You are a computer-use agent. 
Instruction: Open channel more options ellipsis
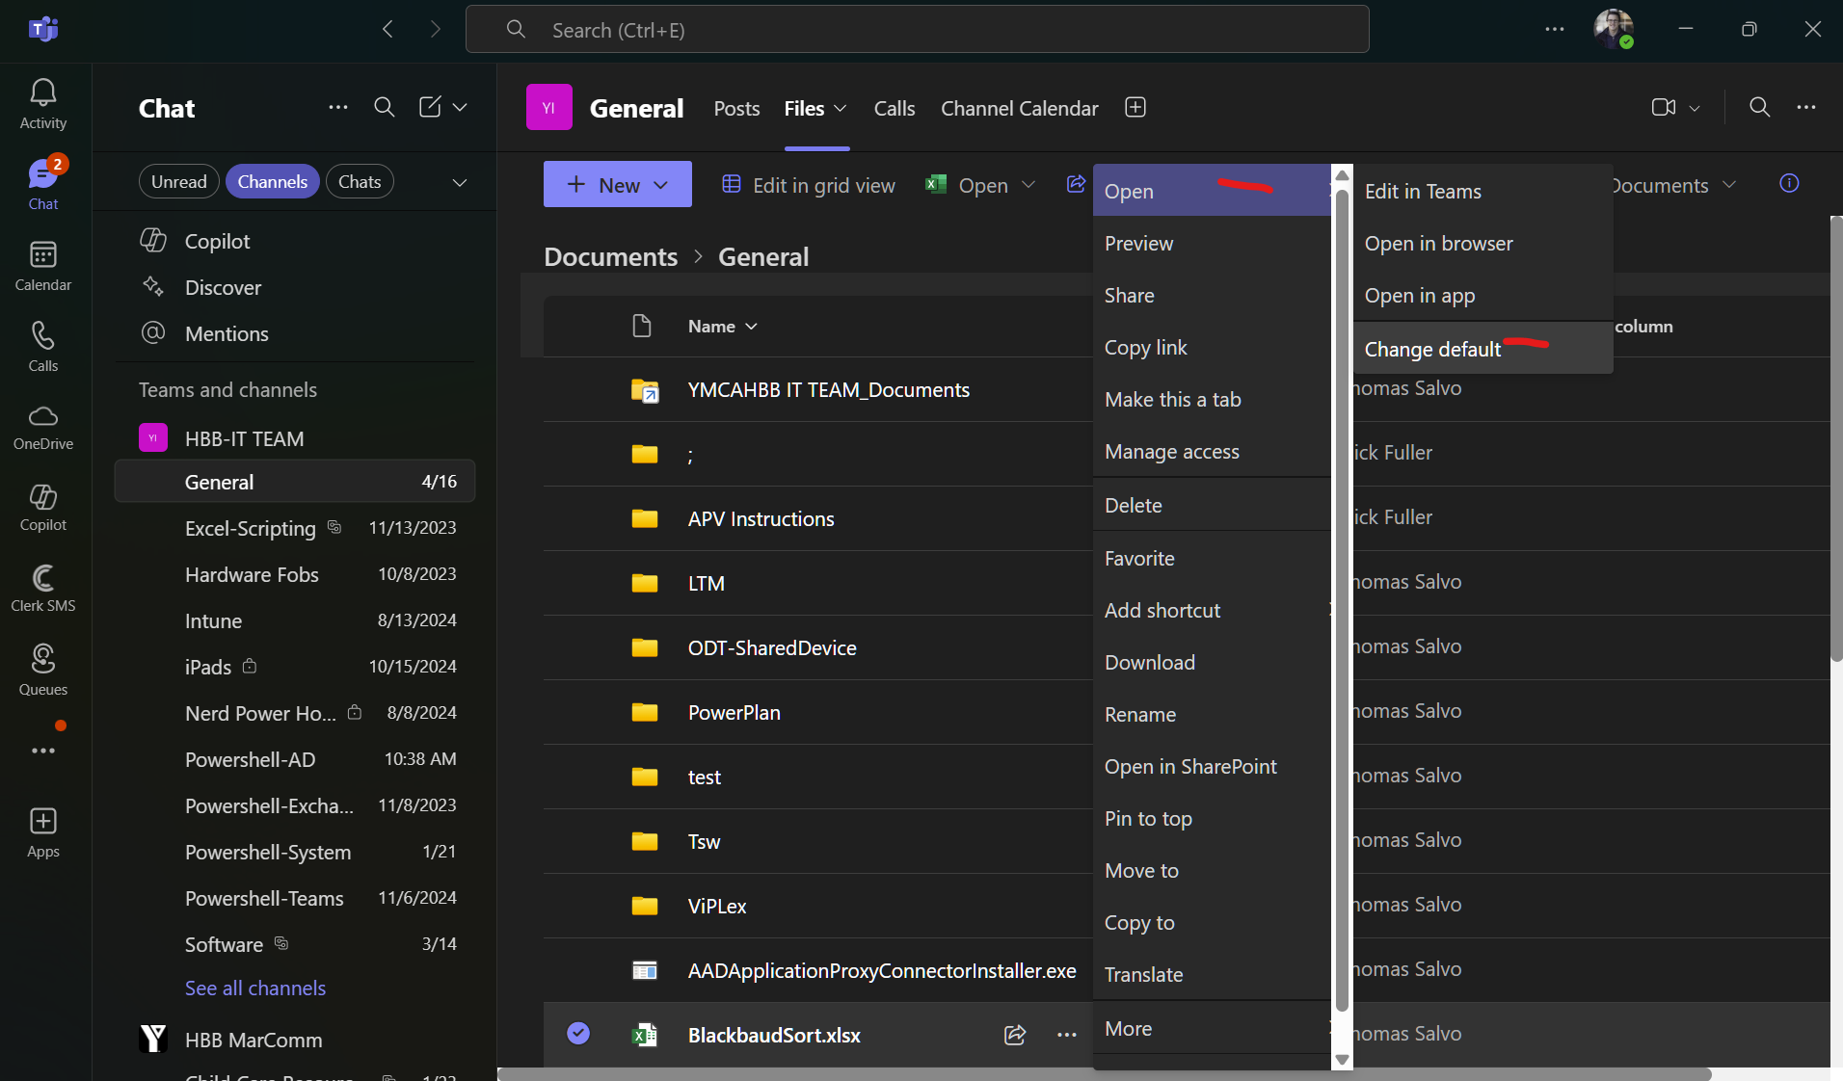(x=1806, y=107)
